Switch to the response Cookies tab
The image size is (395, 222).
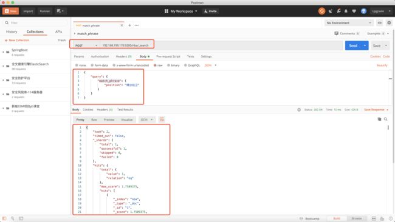coord(88,110)
